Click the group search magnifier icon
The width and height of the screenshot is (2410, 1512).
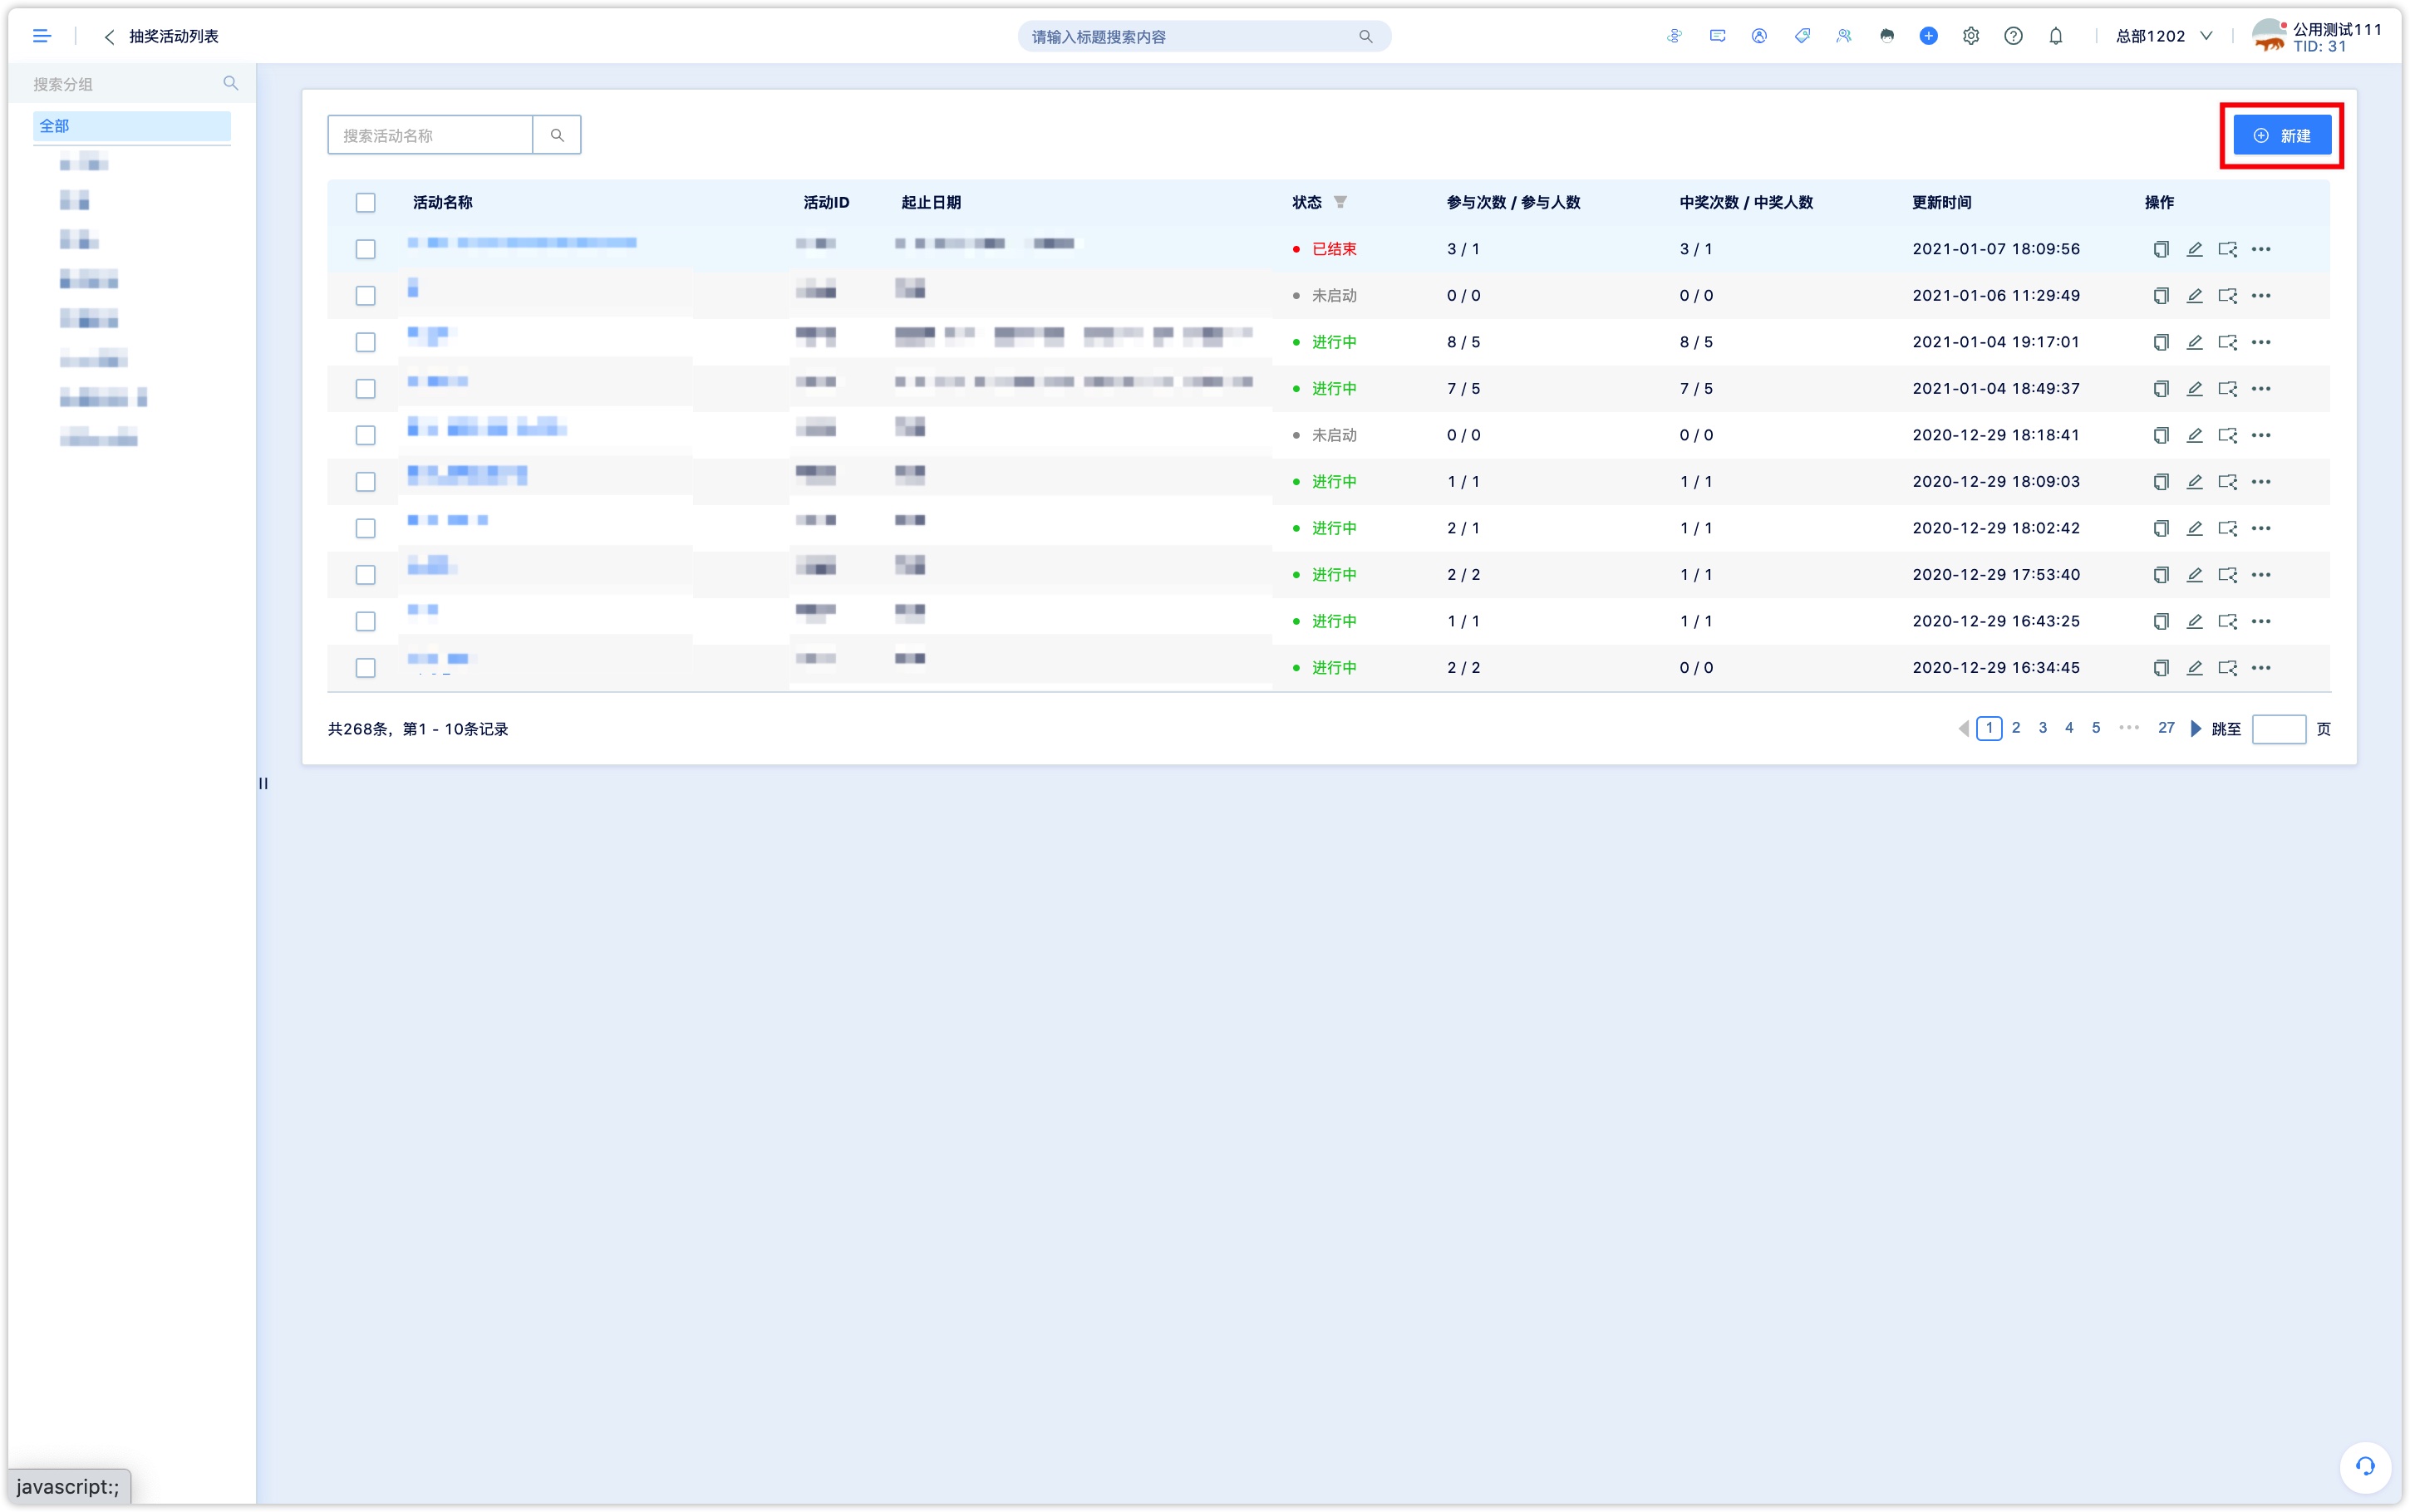(x=230, y=83)
